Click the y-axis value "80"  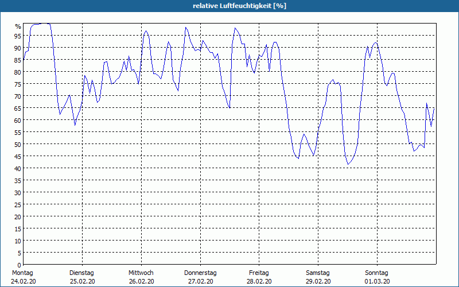pos(18,72)
